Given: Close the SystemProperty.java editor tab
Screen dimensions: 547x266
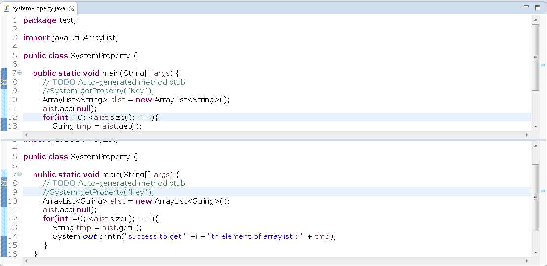Looking at the screenshot, I should [x=71, y=8].
